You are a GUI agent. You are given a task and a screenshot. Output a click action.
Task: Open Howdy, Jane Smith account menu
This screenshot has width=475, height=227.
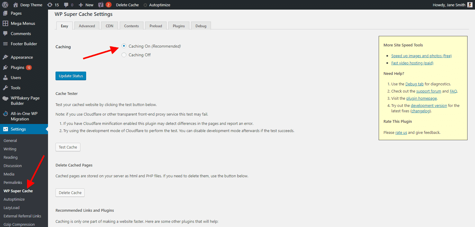coord(452,5)
